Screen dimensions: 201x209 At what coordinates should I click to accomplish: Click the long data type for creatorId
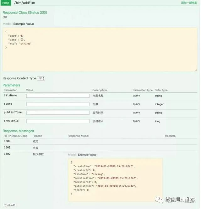tap(157, 121)
